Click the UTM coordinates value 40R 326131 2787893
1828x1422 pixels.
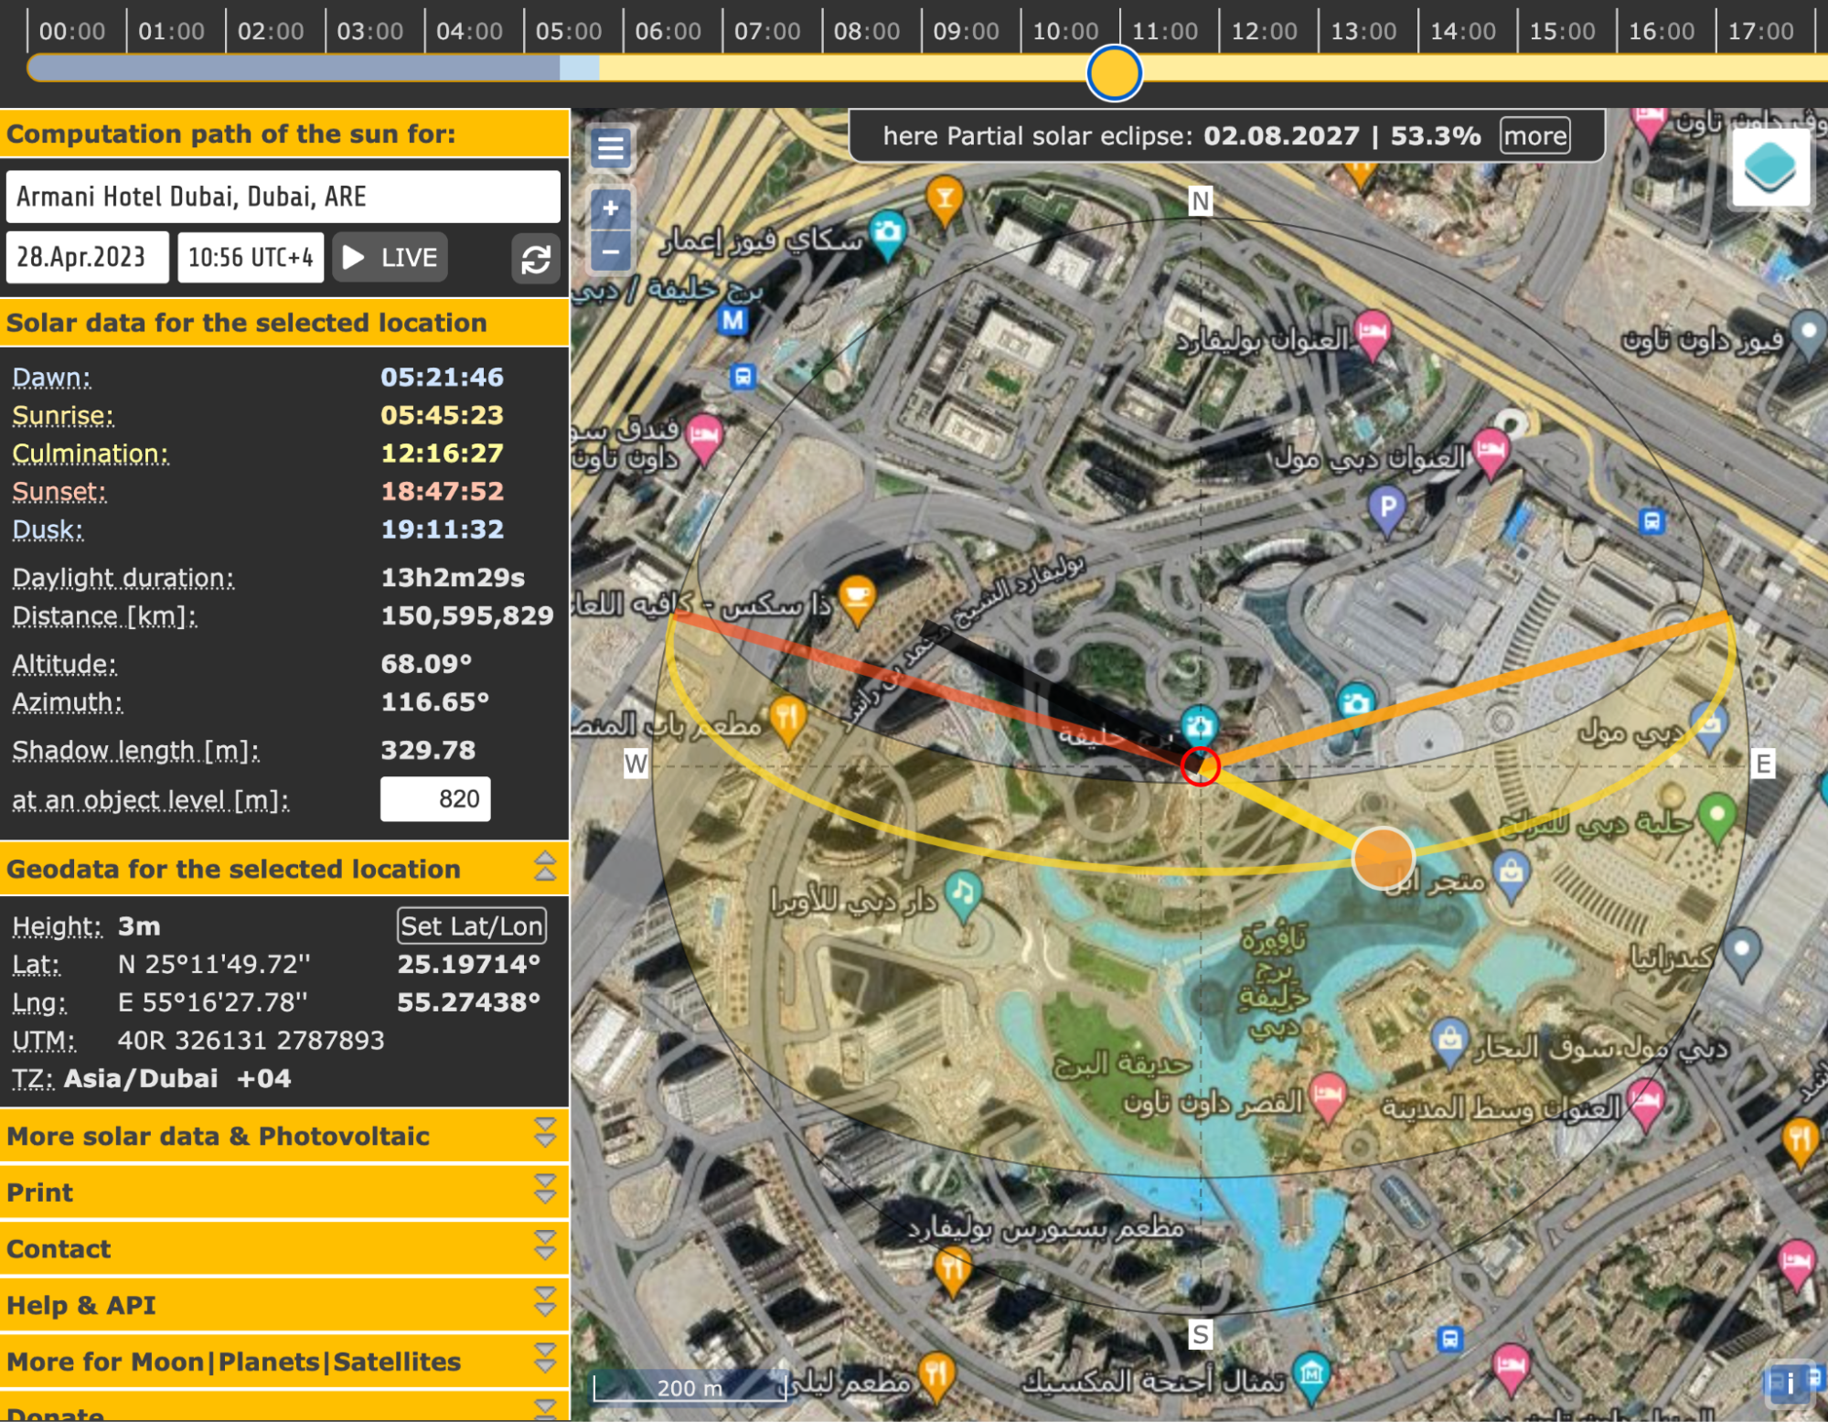[x=251, y=1041]
